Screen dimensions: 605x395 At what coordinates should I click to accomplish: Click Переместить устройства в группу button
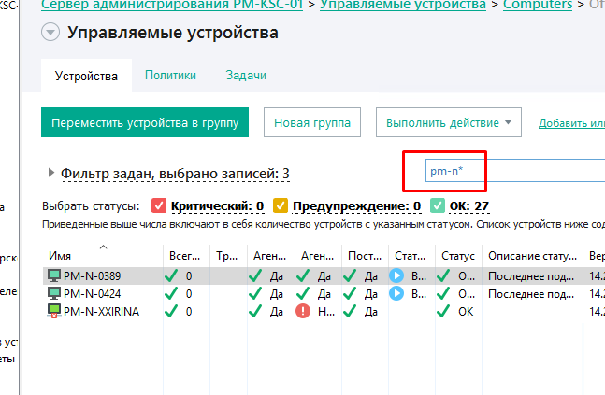click(x=145, y=122)
